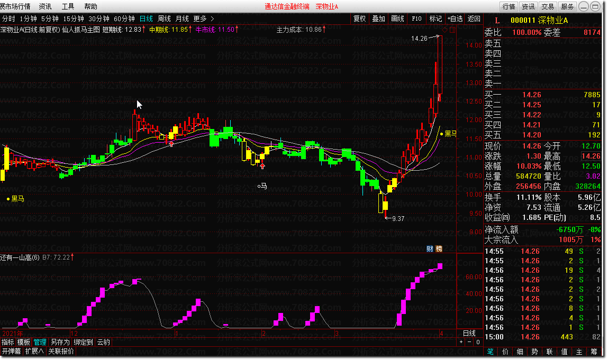Image resolution: width=608 pixels, height=360 pixels.
Task: Click the 返回 back button
Action: coord(474,19)
